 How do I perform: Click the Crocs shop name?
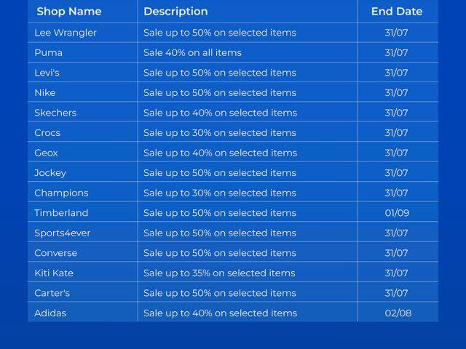(x=47, y=133)
